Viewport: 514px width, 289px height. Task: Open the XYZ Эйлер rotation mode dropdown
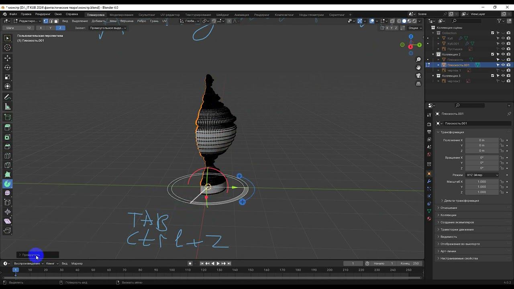[482, 175]
